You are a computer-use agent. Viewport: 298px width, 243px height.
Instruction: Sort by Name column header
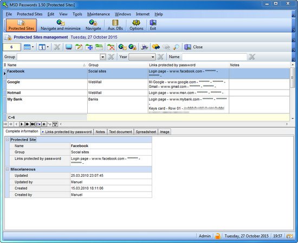point(47,65)
